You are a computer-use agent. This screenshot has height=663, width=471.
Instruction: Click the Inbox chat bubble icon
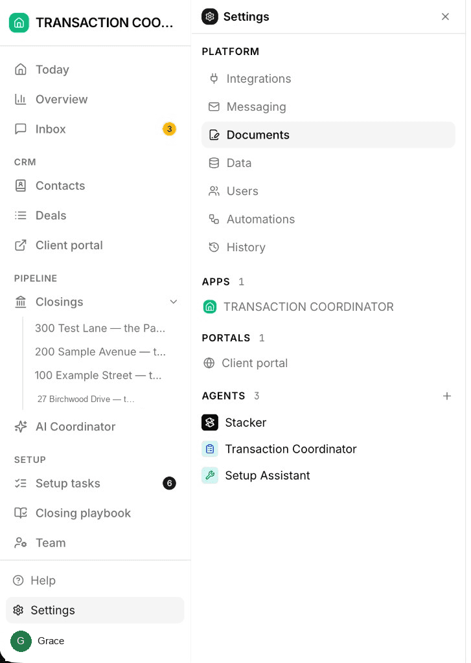tap(20, 129)
